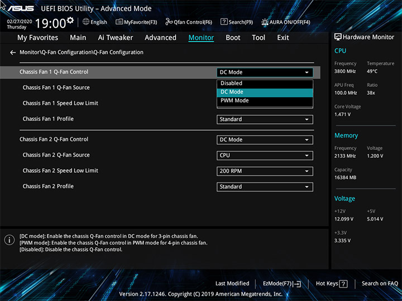The height and width of the screenshot is (301, 402).
Task: Click the ASUS logo
Action: coord(21,9)
